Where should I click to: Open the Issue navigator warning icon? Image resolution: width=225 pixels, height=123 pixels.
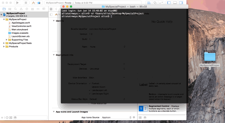[x=21, y=9]
